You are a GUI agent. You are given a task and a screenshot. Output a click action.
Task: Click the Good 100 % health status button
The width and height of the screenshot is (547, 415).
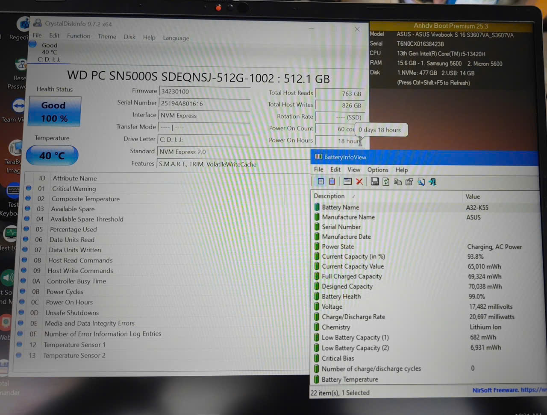click(54, 111)
